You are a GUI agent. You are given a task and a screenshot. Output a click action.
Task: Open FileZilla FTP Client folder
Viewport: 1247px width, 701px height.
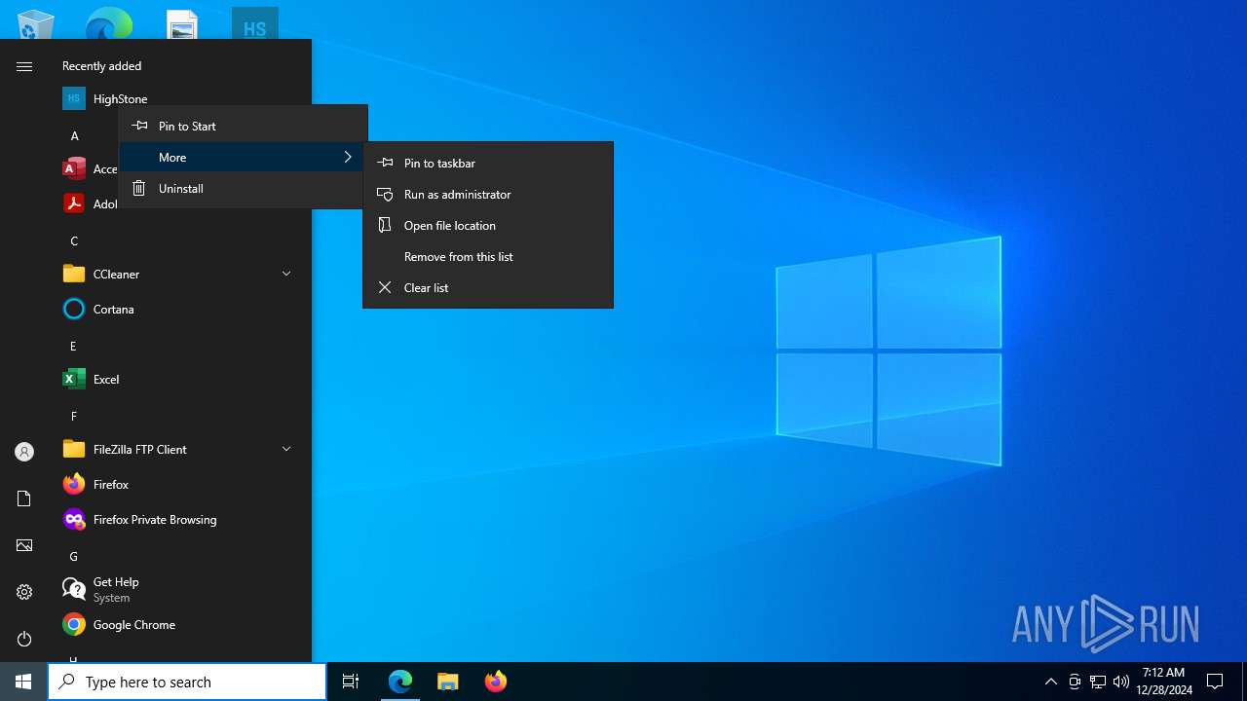tap(179, 449)
